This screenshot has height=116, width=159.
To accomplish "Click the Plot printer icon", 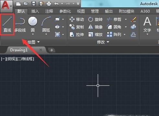I will pos(49,4).
